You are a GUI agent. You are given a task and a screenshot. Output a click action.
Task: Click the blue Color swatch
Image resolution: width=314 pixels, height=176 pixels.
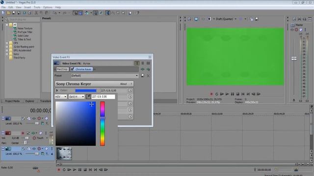coord(86,90)
